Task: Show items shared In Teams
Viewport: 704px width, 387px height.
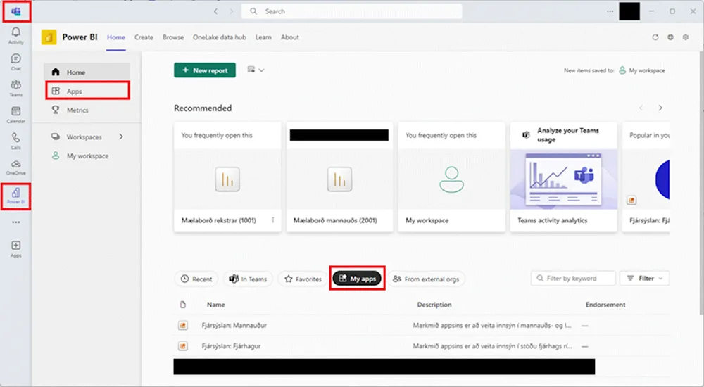Action: 248,279
